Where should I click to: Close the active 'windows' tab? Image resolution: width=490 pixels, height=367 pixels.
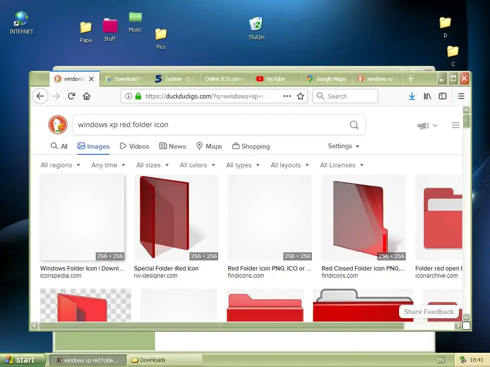(x=91, y=79)
